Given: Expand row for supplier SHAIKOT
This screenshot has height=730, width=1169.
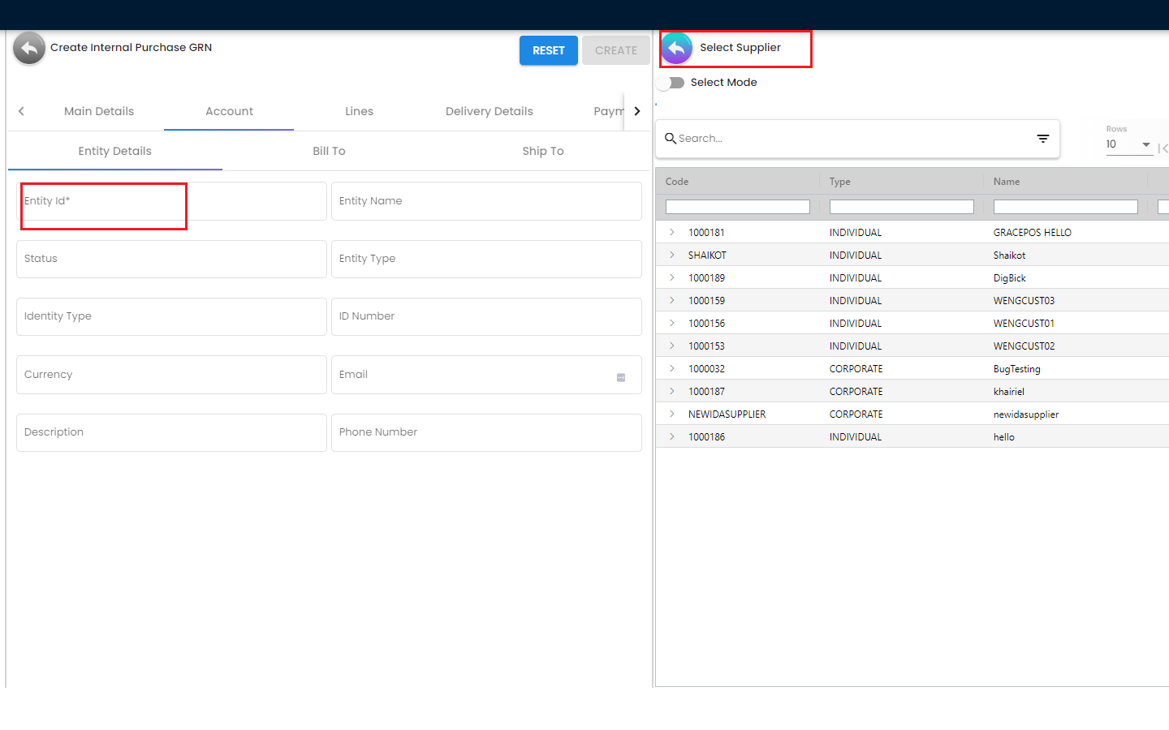Looking at the screenshot, I should (x=672, y=255).
